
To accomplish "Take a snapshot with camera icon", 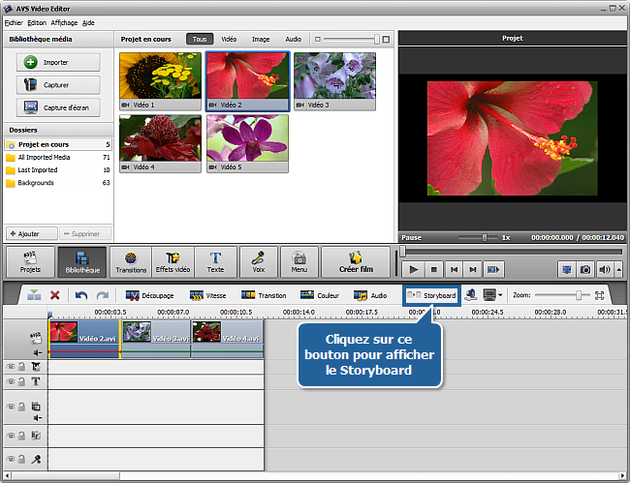I will (585, 269).
